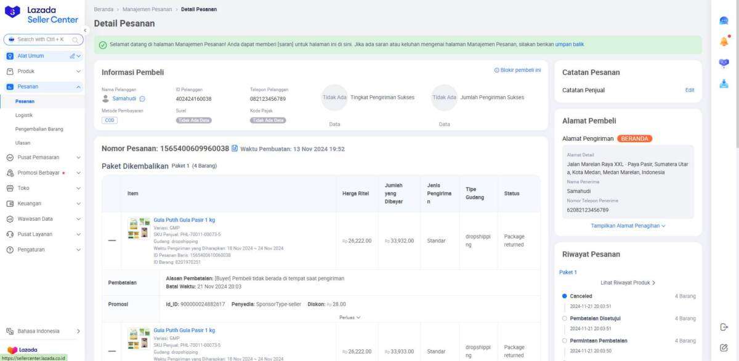Screen dimensions: 739x361
Task: Click the Toko storefront icon
Action: pos(10,188)
